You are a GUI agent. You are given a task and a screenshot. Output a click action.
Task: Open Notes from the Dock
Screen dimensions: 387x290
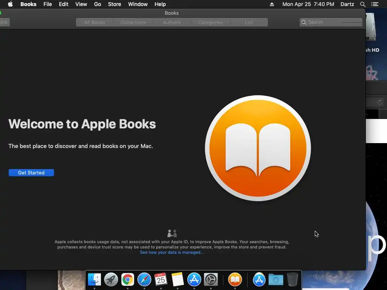coord(178,279)
